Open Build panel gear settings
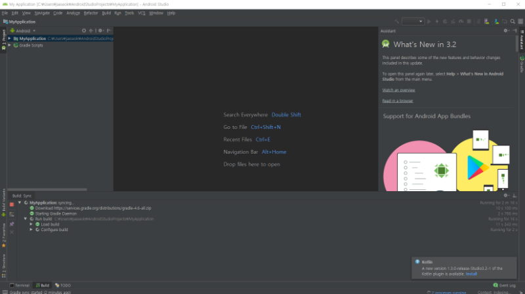This screenshot has width=525, height=294. [x=506, y=196]
